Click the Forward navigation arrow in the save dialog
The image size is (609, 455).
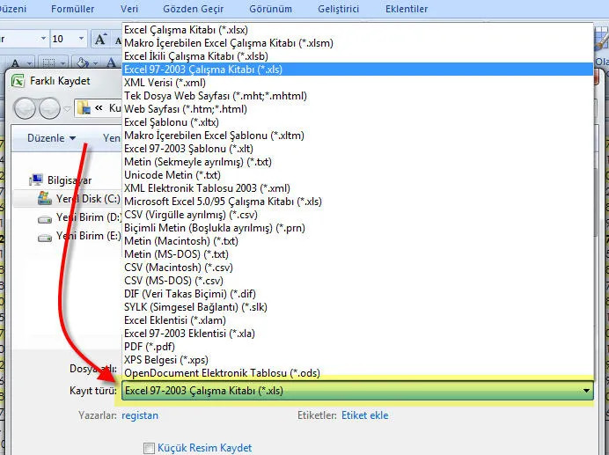click(x=50, y=107)
